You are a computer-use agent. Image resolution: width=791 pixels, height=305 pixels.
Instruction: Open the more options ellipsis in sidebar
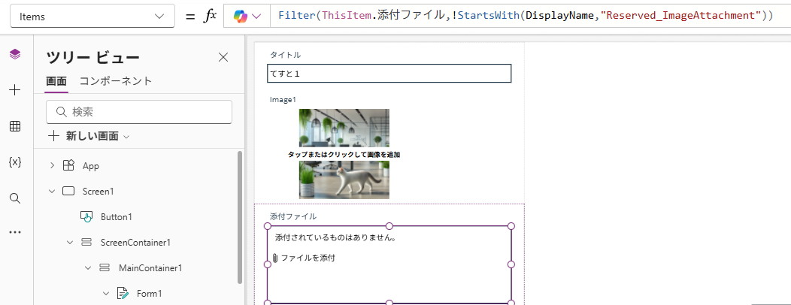15,233
